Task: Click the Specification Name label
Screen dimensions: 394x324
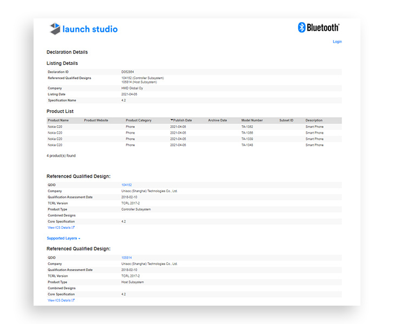Action: 62,100
